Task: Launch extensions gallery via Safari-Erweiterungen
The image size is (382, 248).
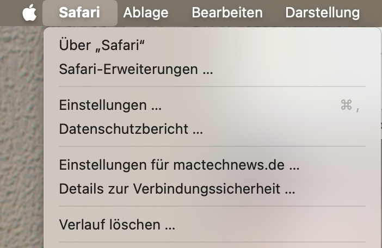Action: [x=212, y=69]
